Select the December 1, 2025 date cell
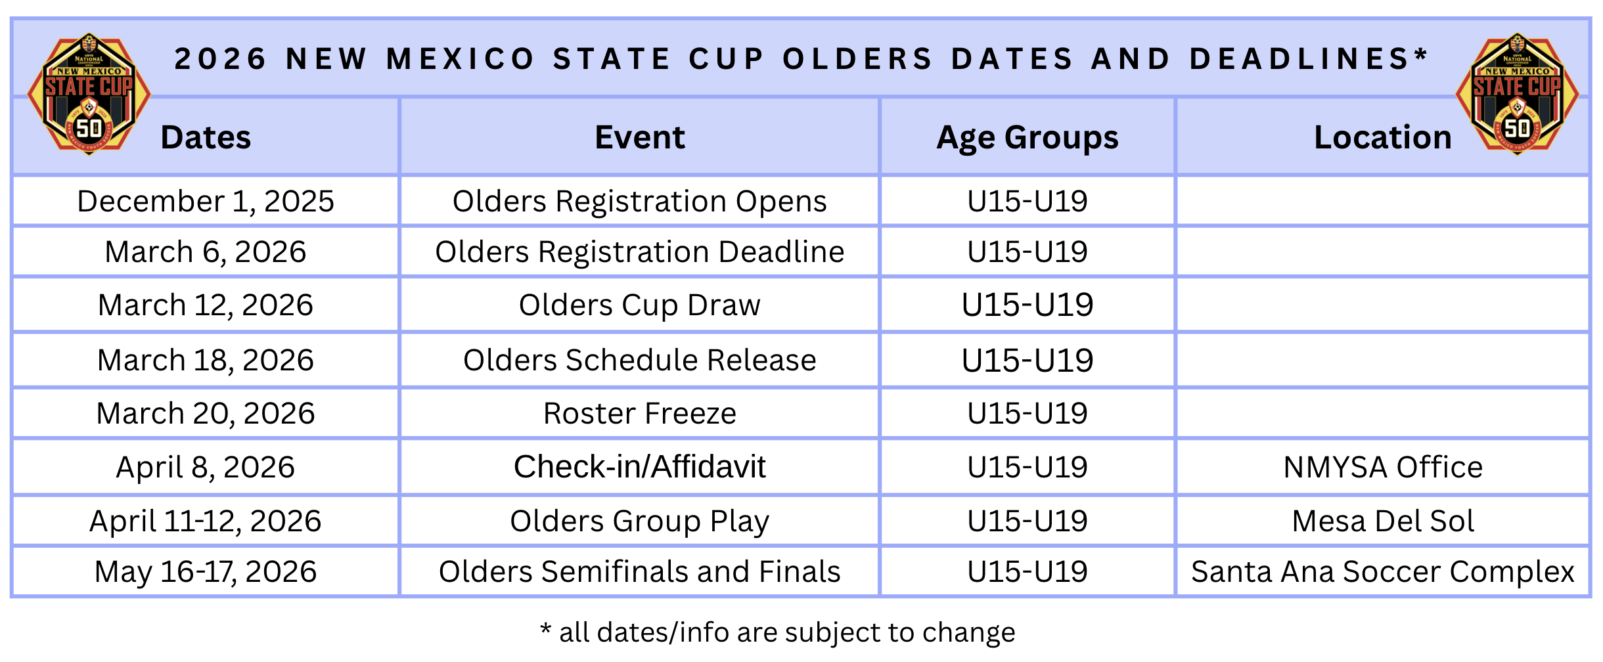The image size is (1603, 662). click(x=206, y=201)
